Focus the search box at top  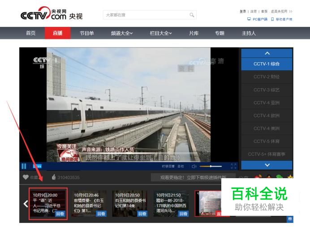(x=150, y=15)
